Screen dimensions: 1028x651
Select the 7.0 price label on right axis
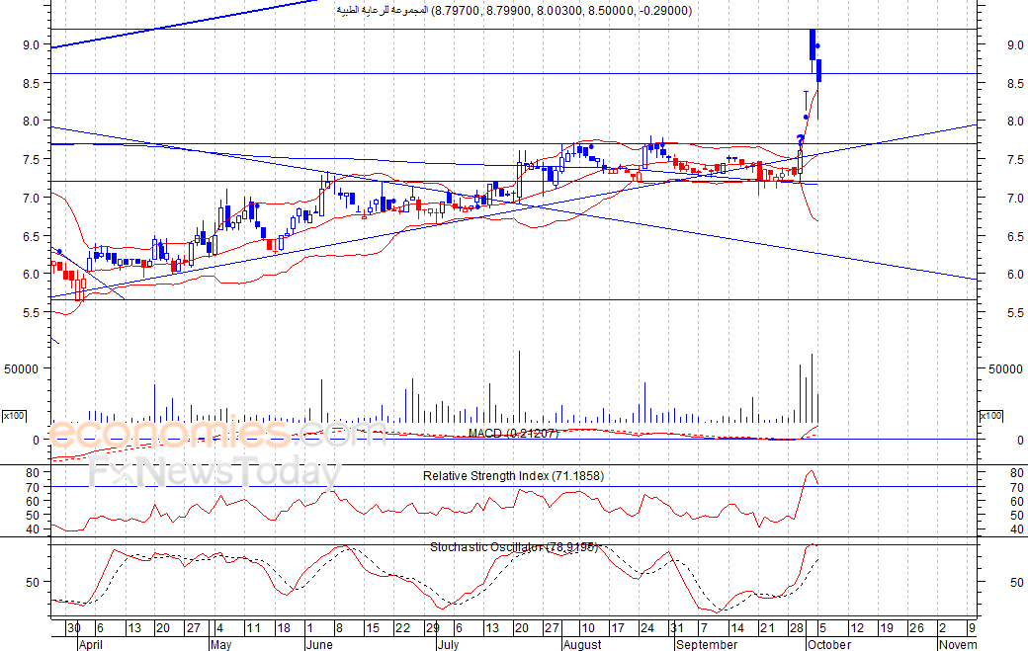coord(1015,198)
